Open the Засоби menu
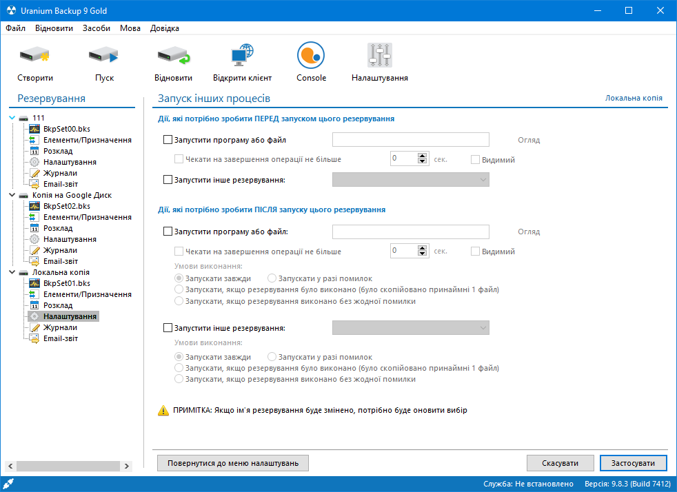677x492 pixels. pyautogui.click(x=97, y=28)
